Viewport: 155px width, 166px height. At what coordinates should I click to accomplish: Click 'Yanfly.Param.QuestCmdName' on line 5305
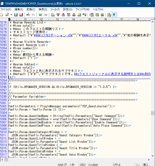(x=28, y=116)
